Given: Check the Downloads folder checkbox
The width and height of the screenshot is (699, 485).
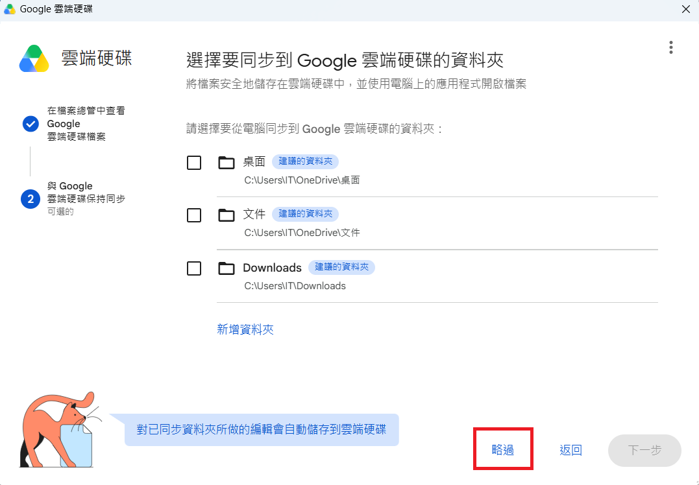Looking at the screenshot, I should click(194, 268).
